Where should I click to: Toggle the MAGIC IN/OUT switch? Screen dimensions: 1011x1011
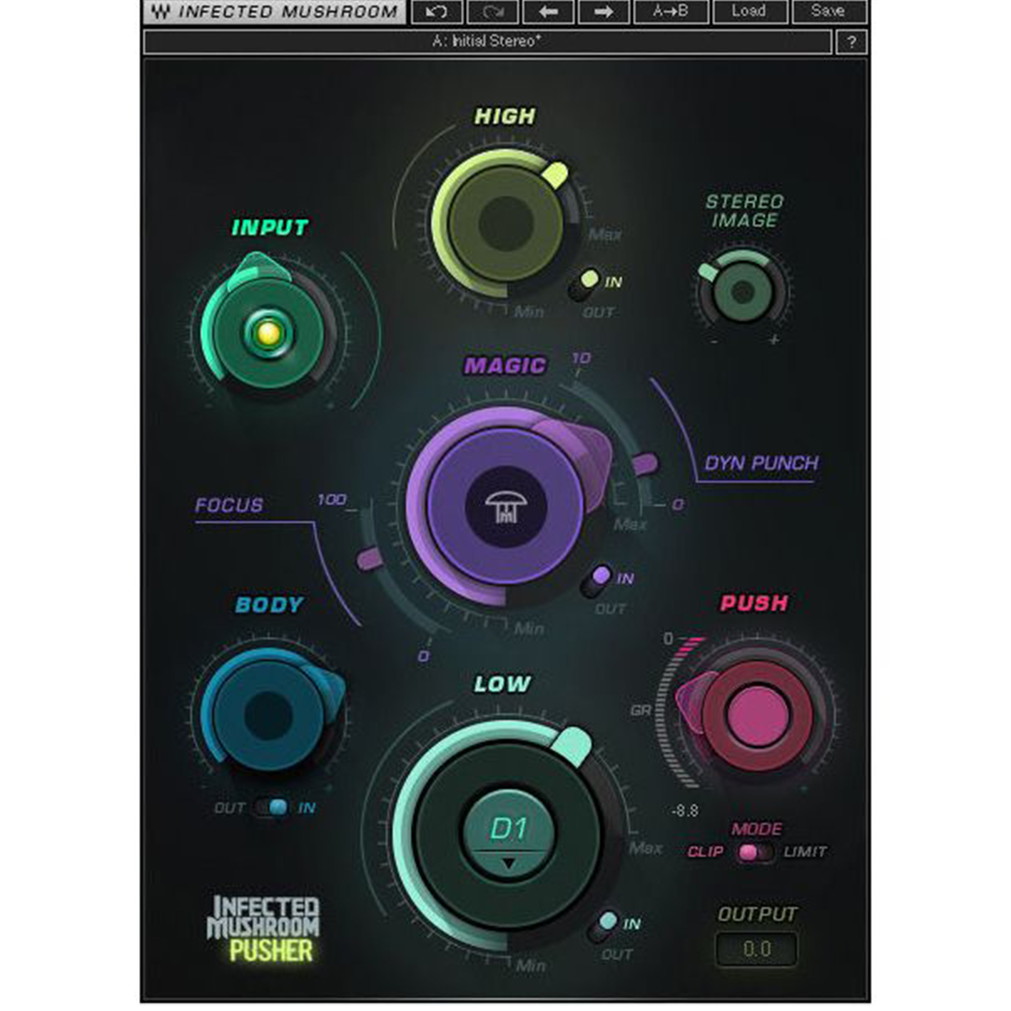coord(596,581)
